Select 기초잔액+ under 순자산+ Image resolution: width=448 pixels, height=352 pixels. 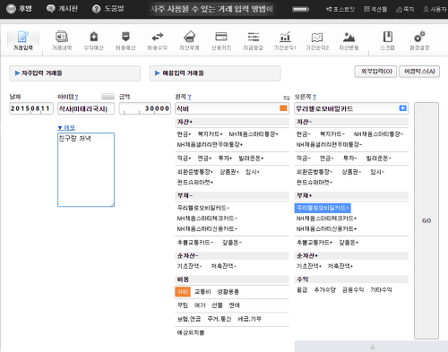(309, 266)
